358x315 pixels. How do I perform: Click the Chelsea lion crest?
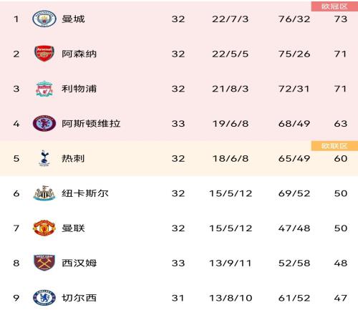44,298
